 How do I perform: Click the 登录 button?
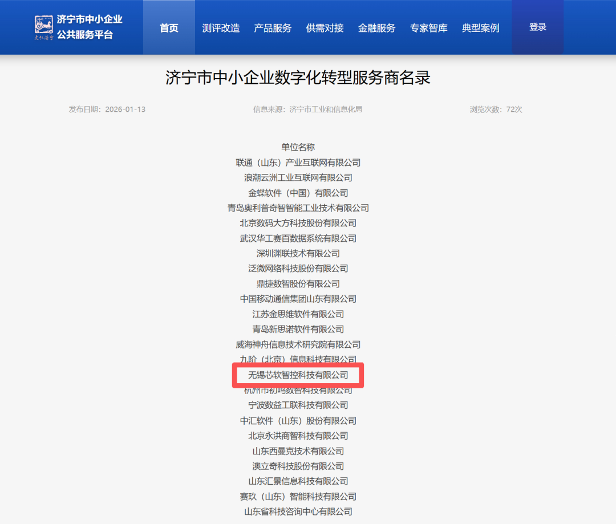pyautogui.click(x=537, y=27)
